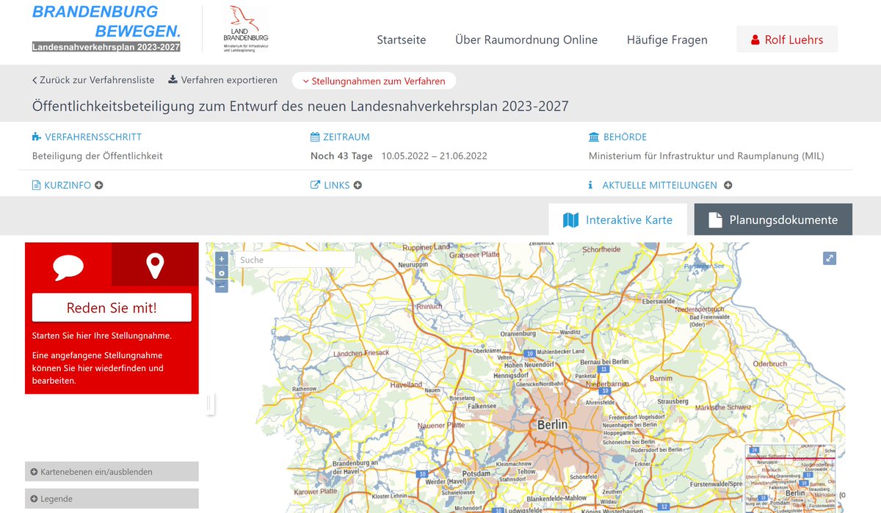This screenshot has height=513, width=881.
Task: Click the ZEITRAUM calendar icon
Action: 315,137
